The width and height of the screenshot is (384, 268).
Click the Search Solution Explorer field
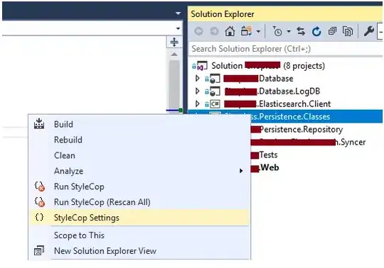[x=287, y=49]
